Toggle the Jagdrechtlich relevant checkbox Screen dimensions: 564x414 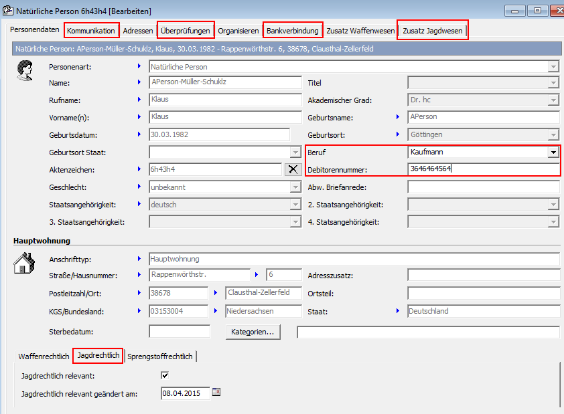pyautogui.click(x=165, y=376)
